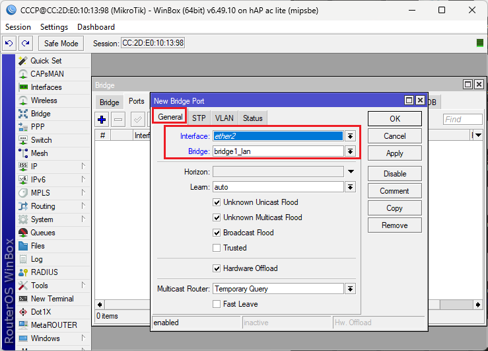
Task: Open CAPsMAN in the sidebar
Action: (47, 74)
